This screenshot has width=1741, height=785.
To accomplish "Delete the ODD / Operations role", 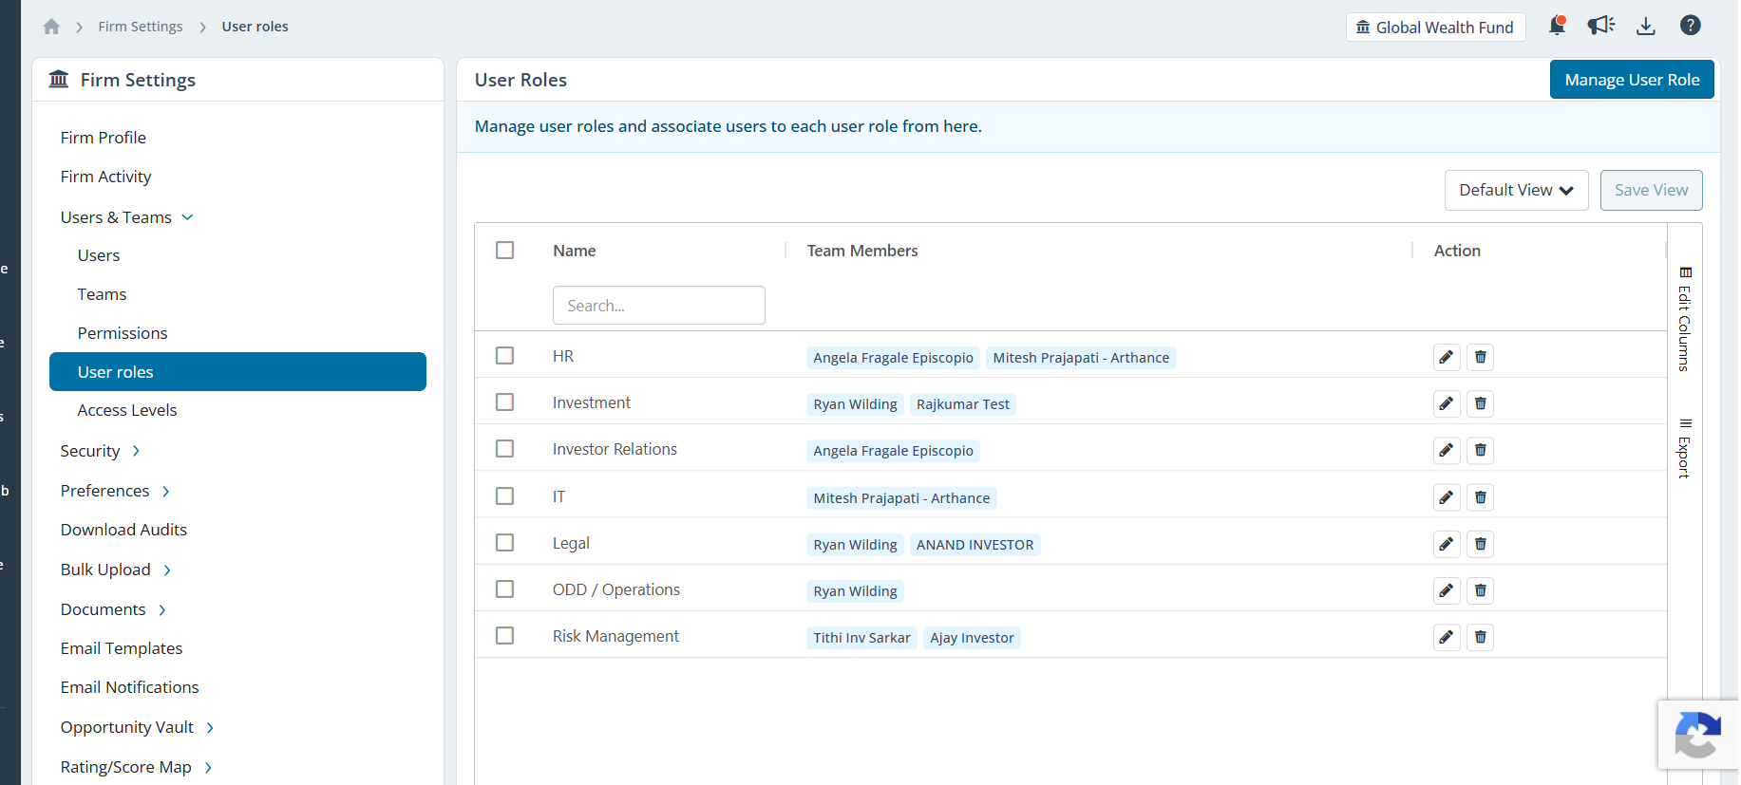I will pos(1481,590).
